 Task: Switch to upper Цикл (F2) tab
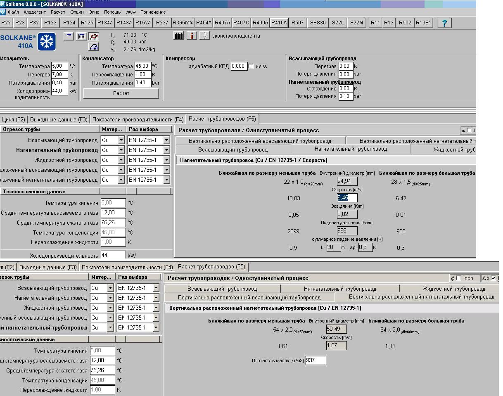(13, 119)
